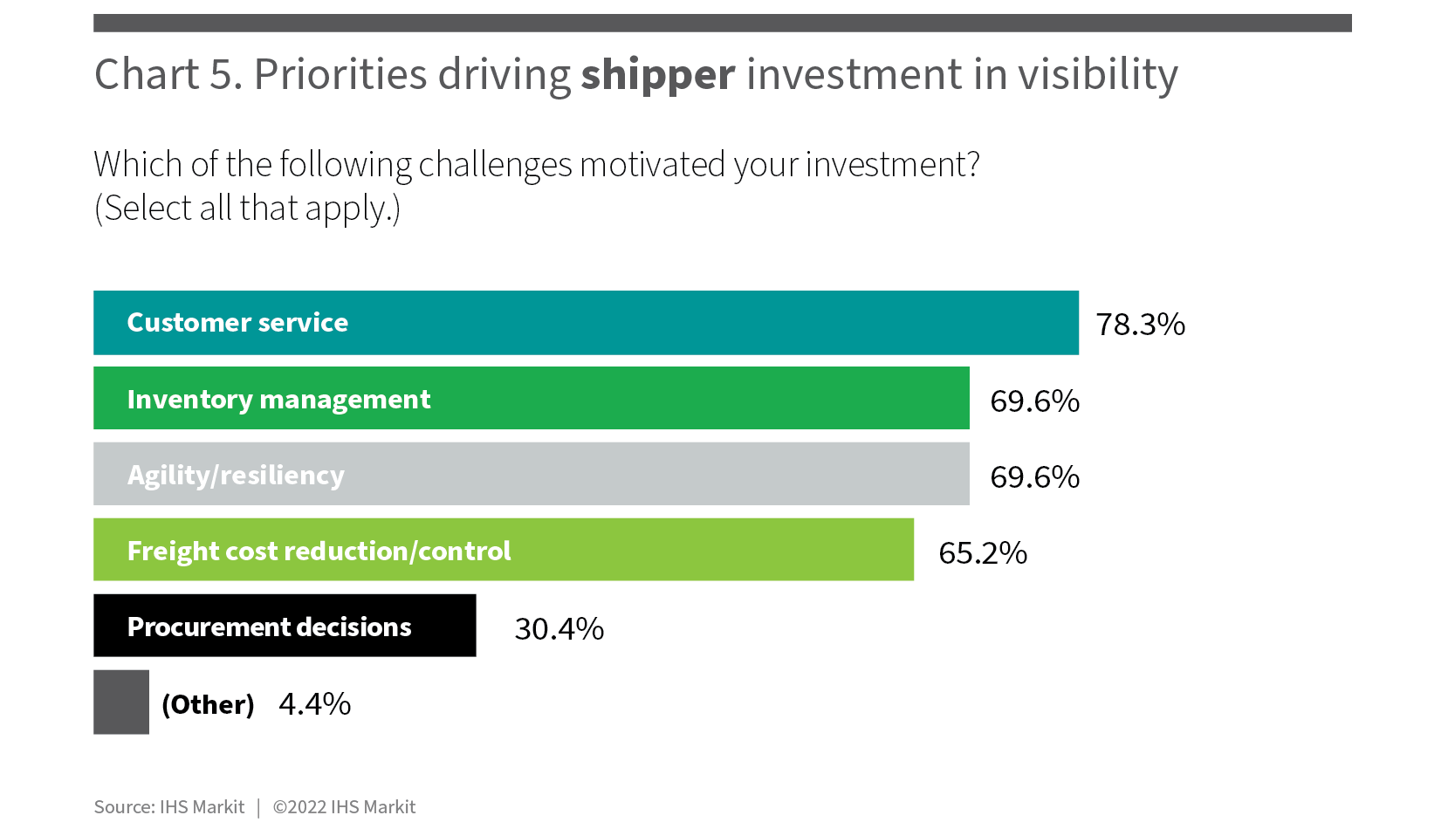Image resolution: width=1455 pixels, height=829 pixels.
Task: Click the 69.6% label beside Agility/resiliency
Action: (1034, 477)
